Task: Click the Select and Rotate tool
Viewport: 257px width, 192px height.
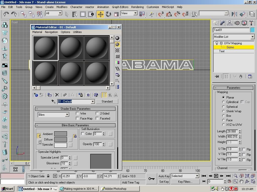Action: [x=108, y=14]
